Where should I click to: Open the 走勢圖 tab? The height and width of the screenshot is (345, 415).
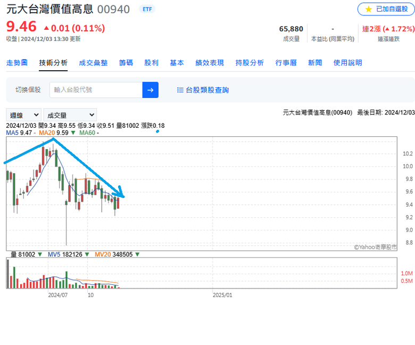click(x=17, y=63)
